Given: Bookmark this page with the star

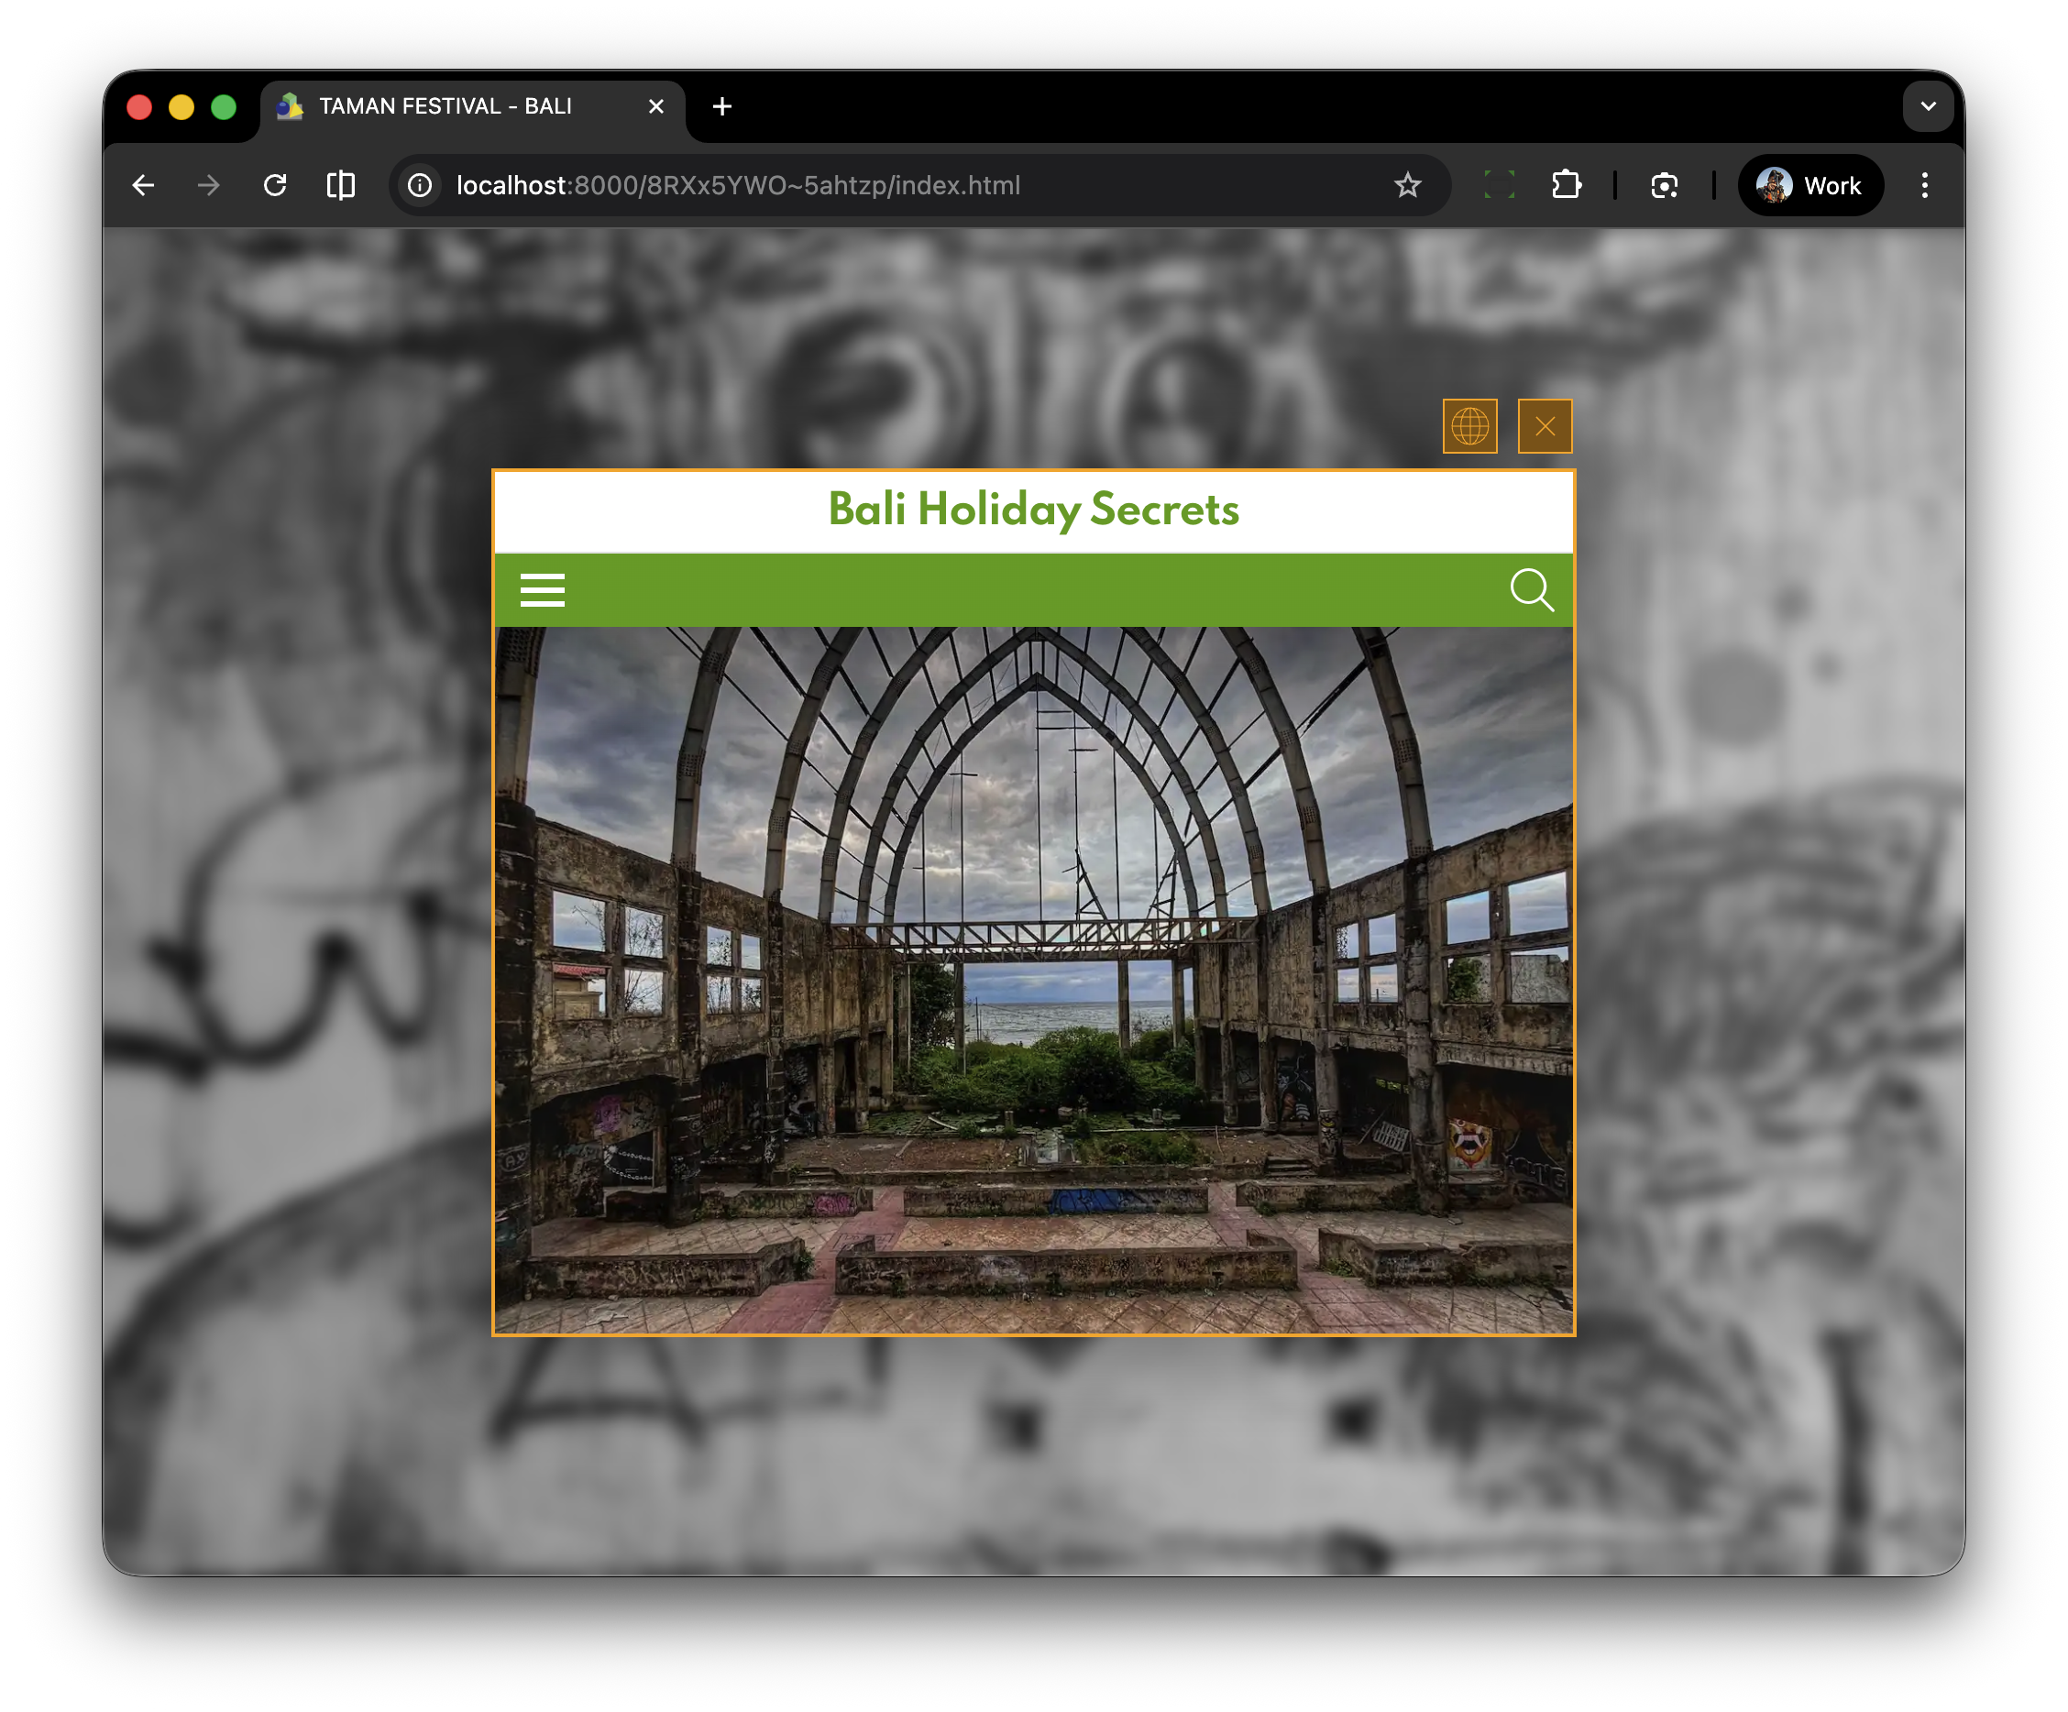Looking at the screenshot, I should 1407,185.
